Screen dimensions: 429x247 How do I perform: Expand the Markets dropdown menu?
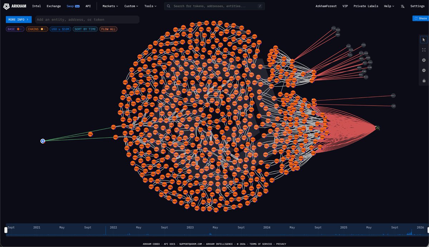click(x=110, y=6)
